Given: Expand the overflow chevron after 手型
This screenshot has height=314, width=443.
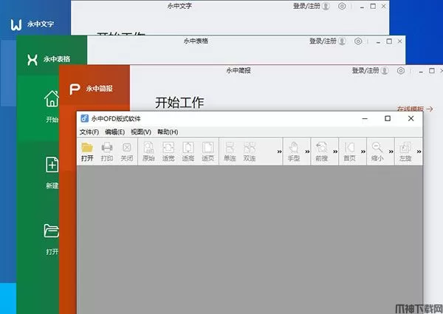Looking at the screenshot, I should (307, 151).
